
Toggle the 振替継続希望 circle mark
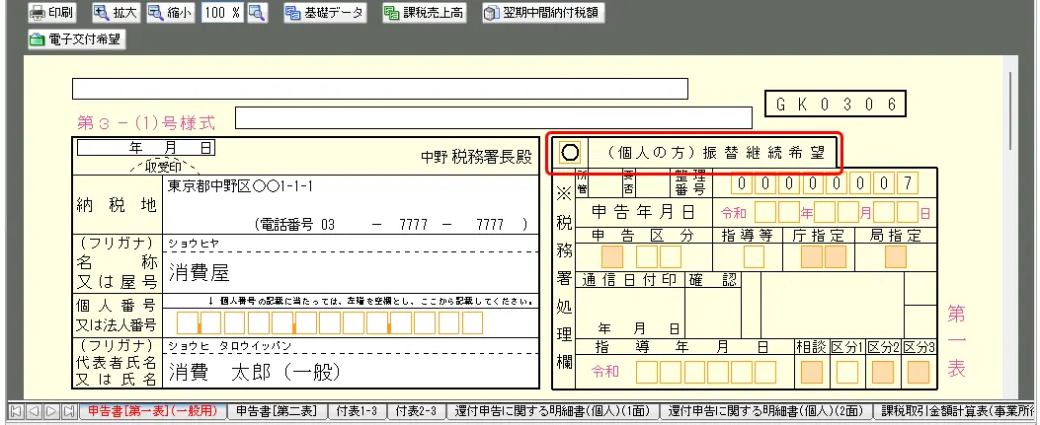coord(570,153)
